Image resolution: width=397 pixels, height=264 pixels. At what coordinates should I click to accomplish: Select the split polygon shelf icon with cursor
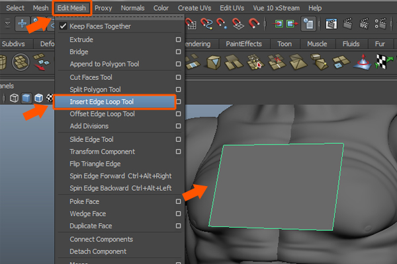click(x=255, y=62)
